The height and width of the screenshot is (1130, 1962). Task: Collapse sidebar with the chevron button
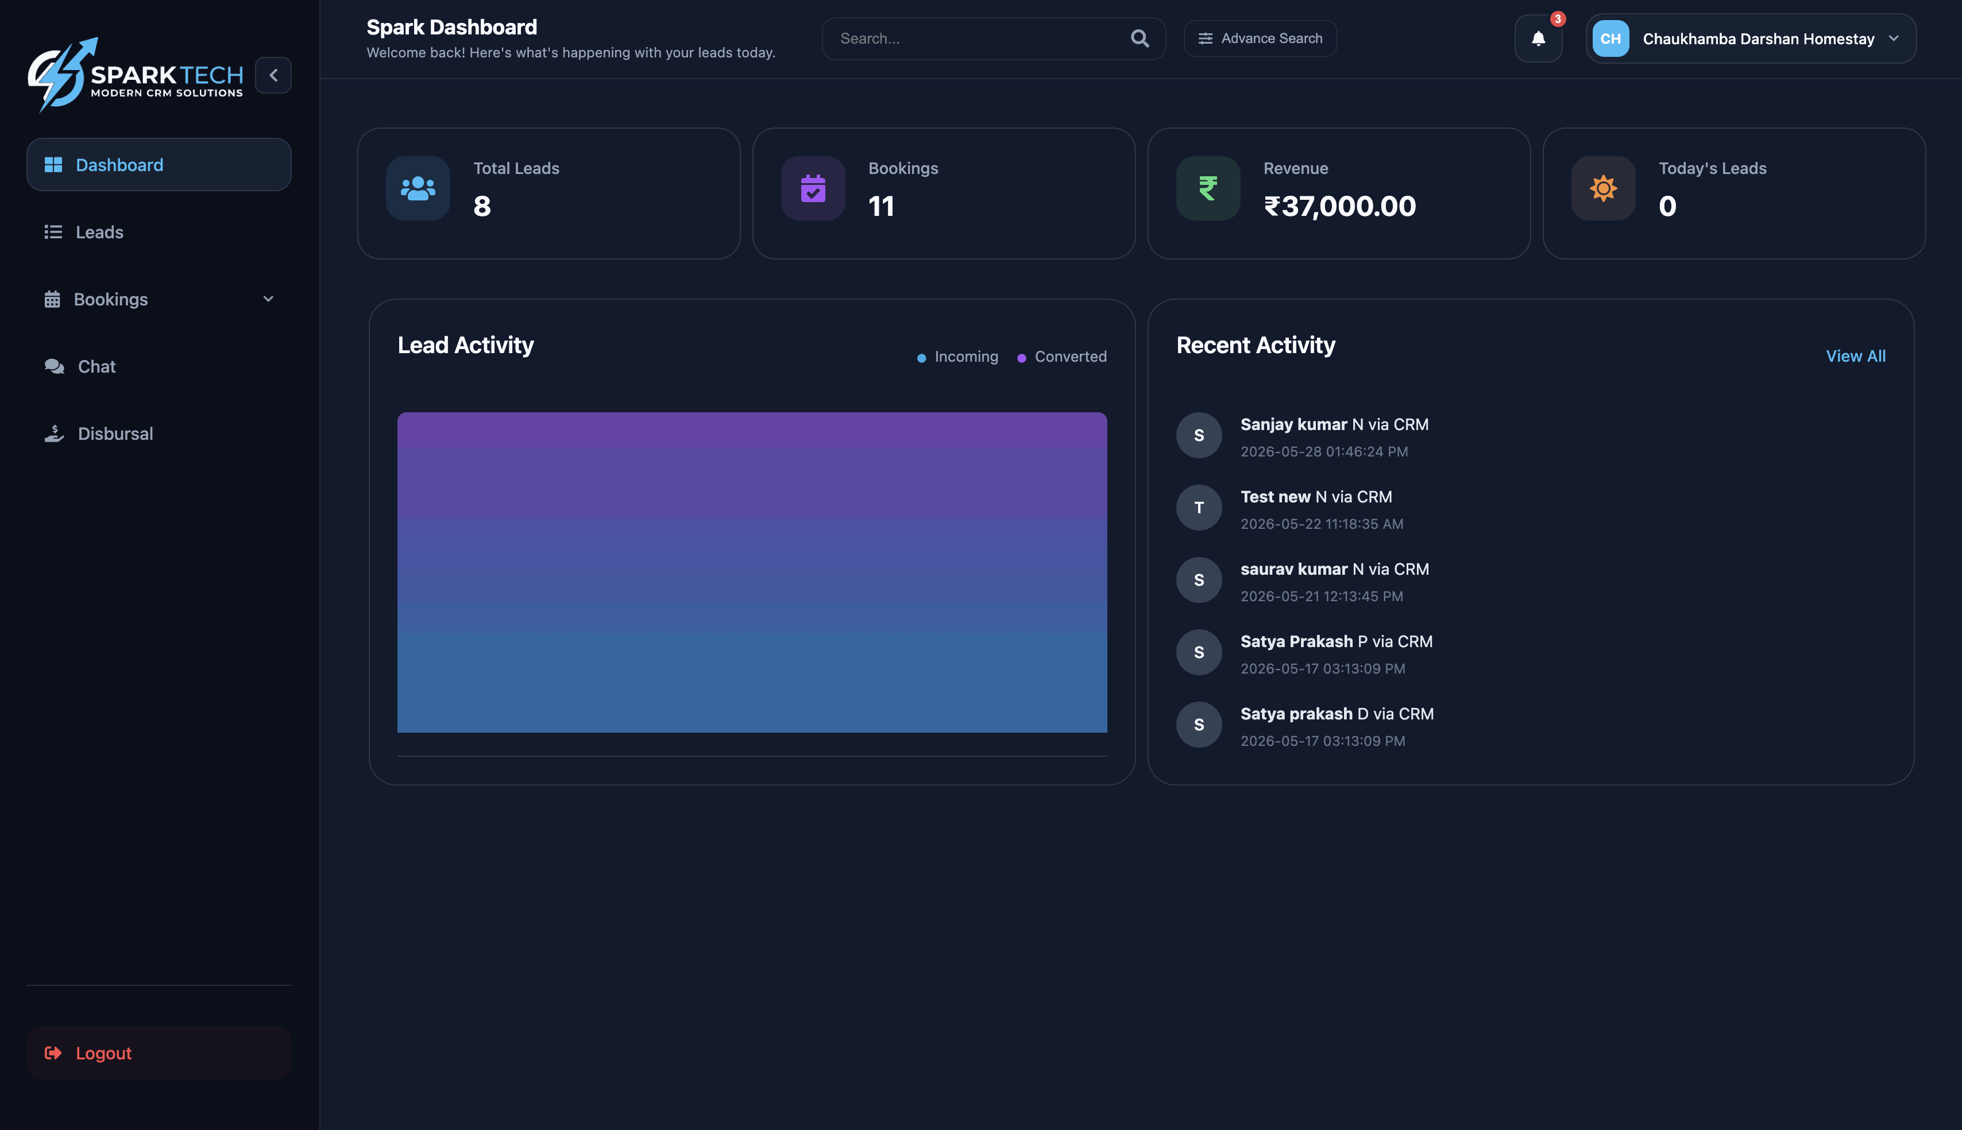(273, 75)
